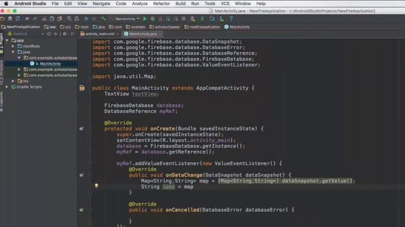The image size is (405, 227).
Task: Click the Open file toolbar icon
Action: 3,18
